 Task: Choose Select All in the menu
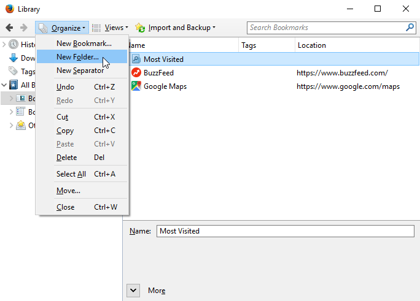71,174
